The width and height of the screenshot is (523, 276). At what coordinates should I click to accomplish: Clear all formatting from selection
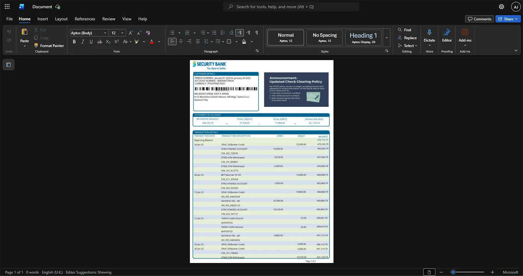click(x=148, y=33)
